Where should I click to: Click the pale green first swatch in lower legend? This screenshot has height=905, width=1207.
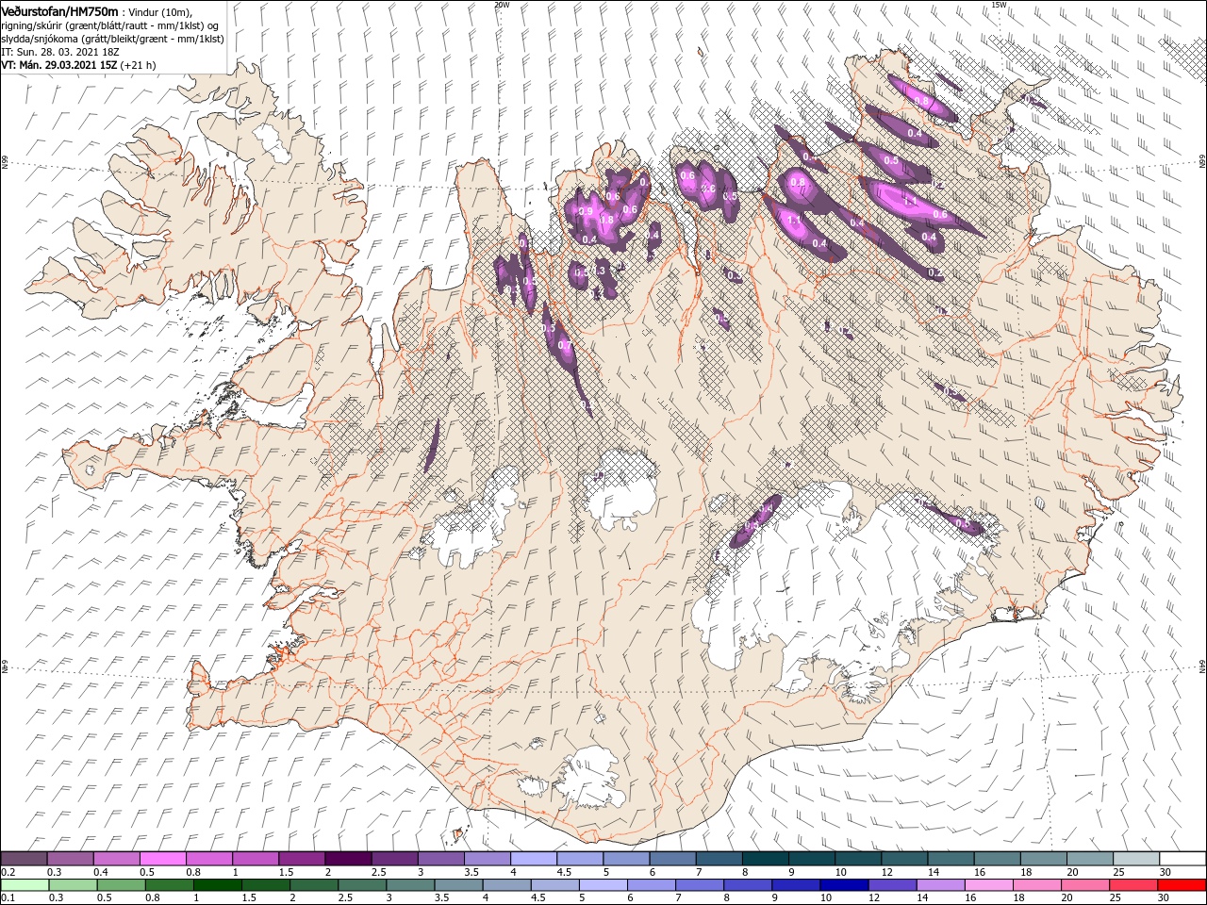tap(24, 885)
